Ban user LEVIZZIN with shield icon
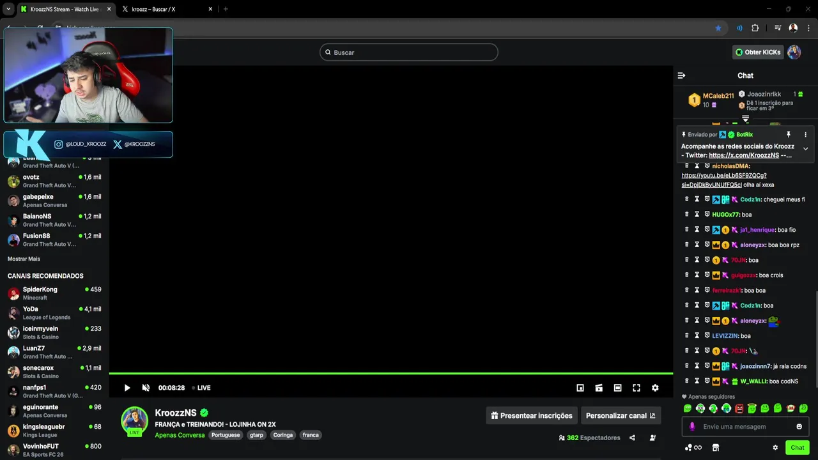The image size is (818, 460). point(707,335)
